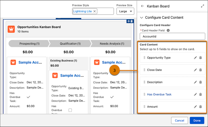Edit the Close Date field
The height and width of the screenshot is (127, 208).
coord(195,70)
